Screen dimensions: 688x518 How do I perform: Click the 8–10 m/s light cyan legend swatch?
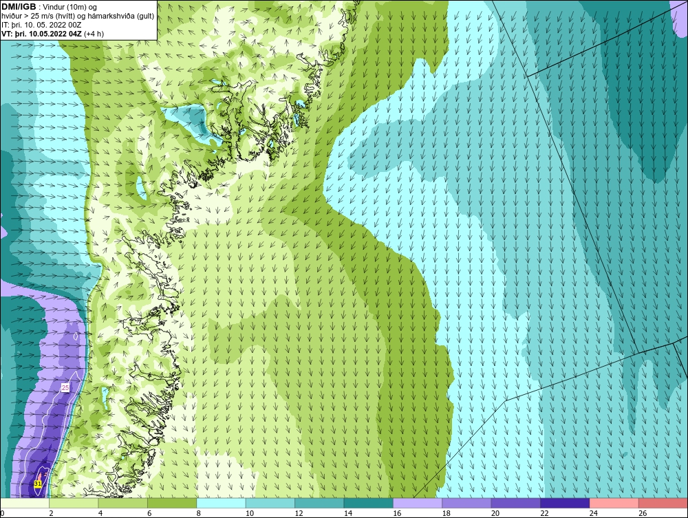click(x=221, y=503)
